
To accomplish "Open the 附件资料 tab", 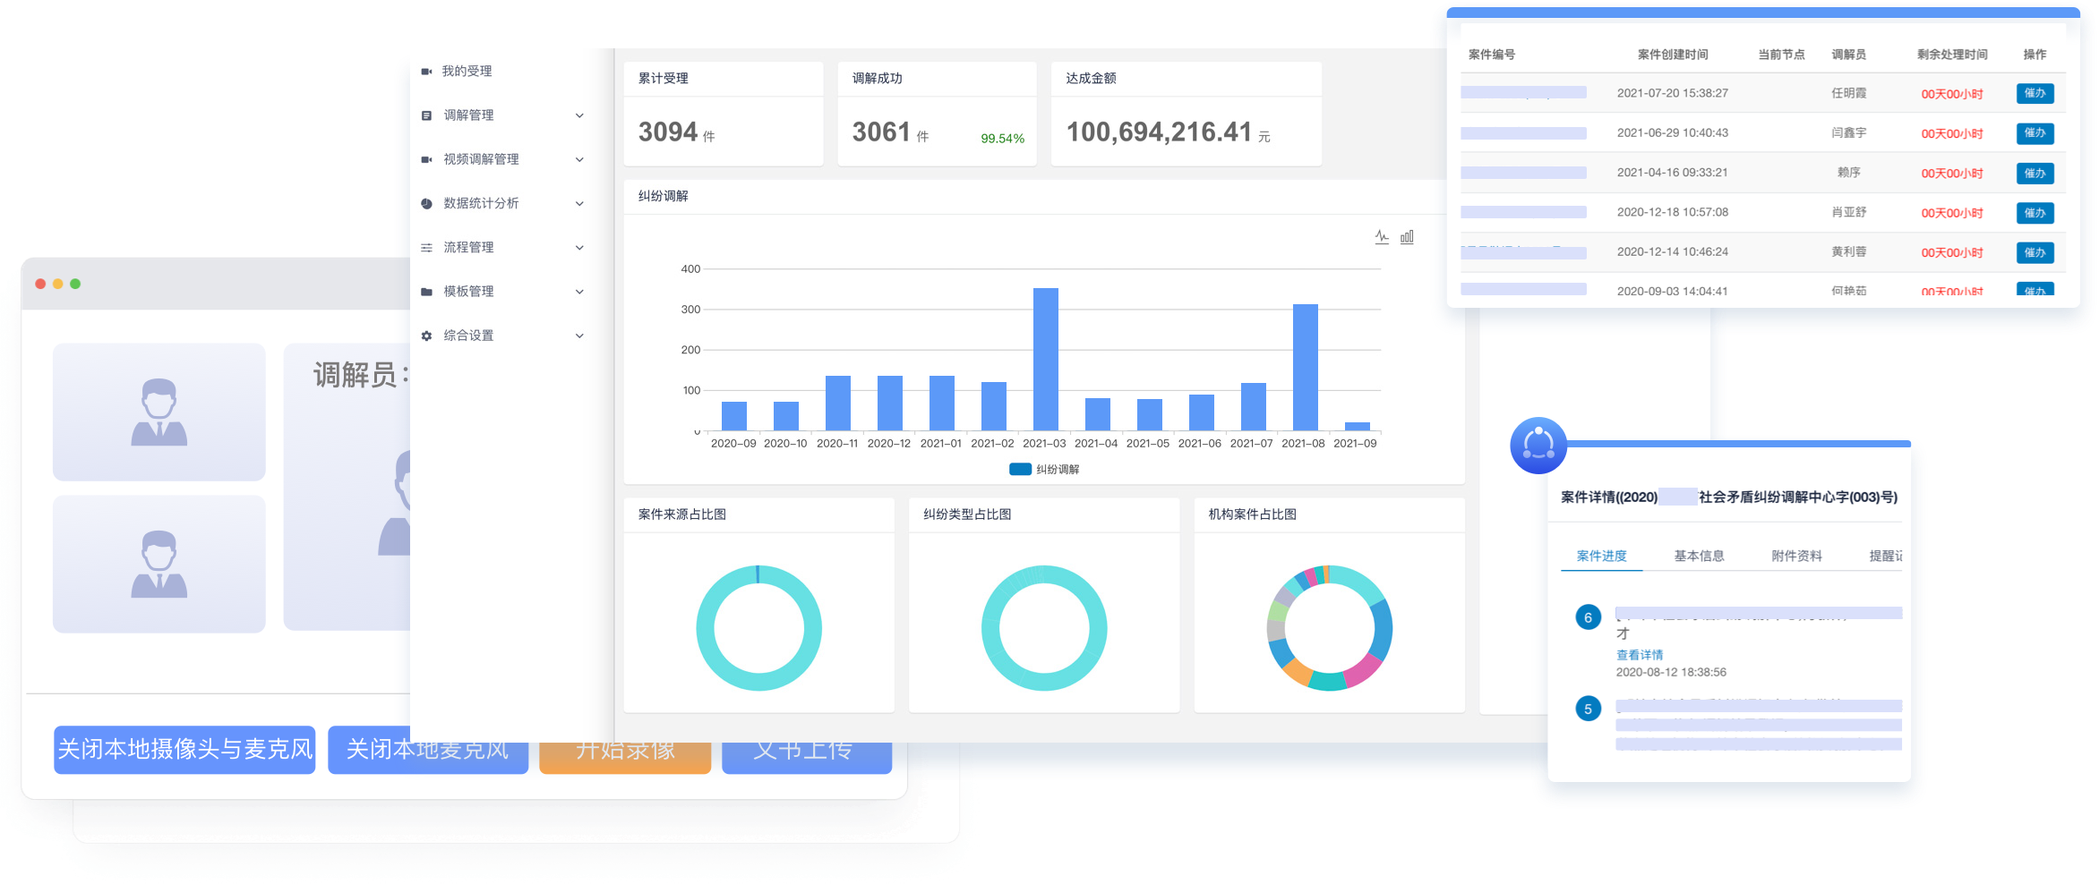I will 1796,556.
